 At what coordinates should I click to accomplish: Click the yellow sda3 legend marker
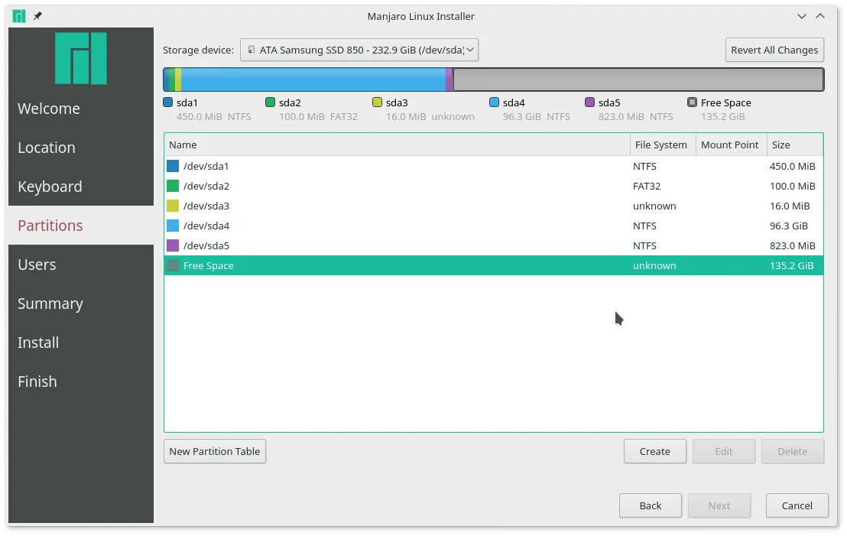pyautogui.click(x=378, y=102)
